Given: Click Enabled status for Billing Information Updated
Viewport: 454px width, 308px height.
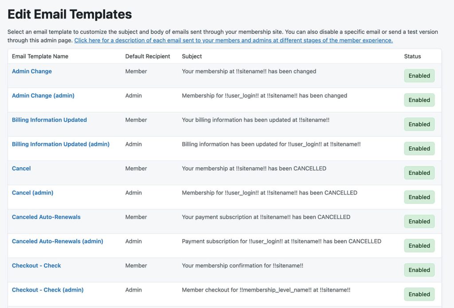Looking at the screenshot, I should coord(419,124).
